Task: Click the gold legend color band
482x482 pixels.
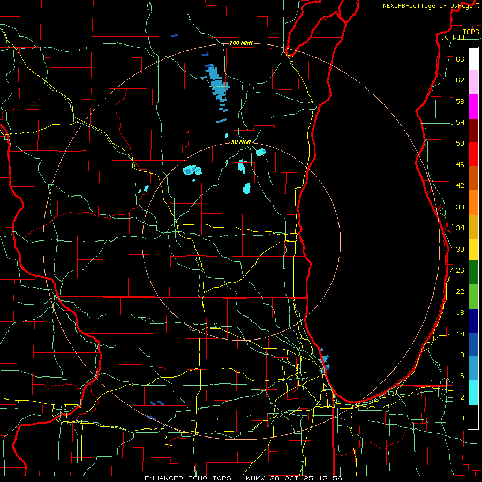Action: 473,227
